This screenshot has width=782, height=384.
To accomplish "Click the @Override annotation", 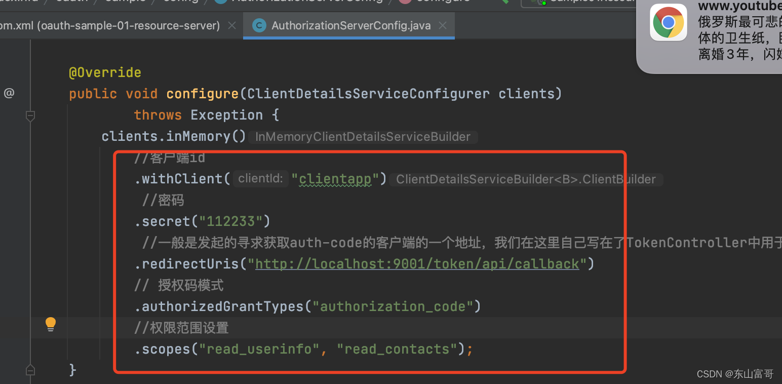I will coord(105,72).
